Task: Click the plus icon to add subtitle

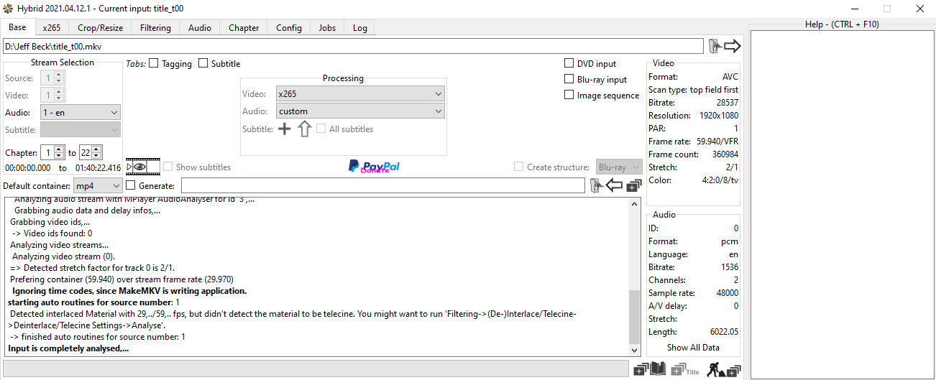Action: tap(285, 129)
